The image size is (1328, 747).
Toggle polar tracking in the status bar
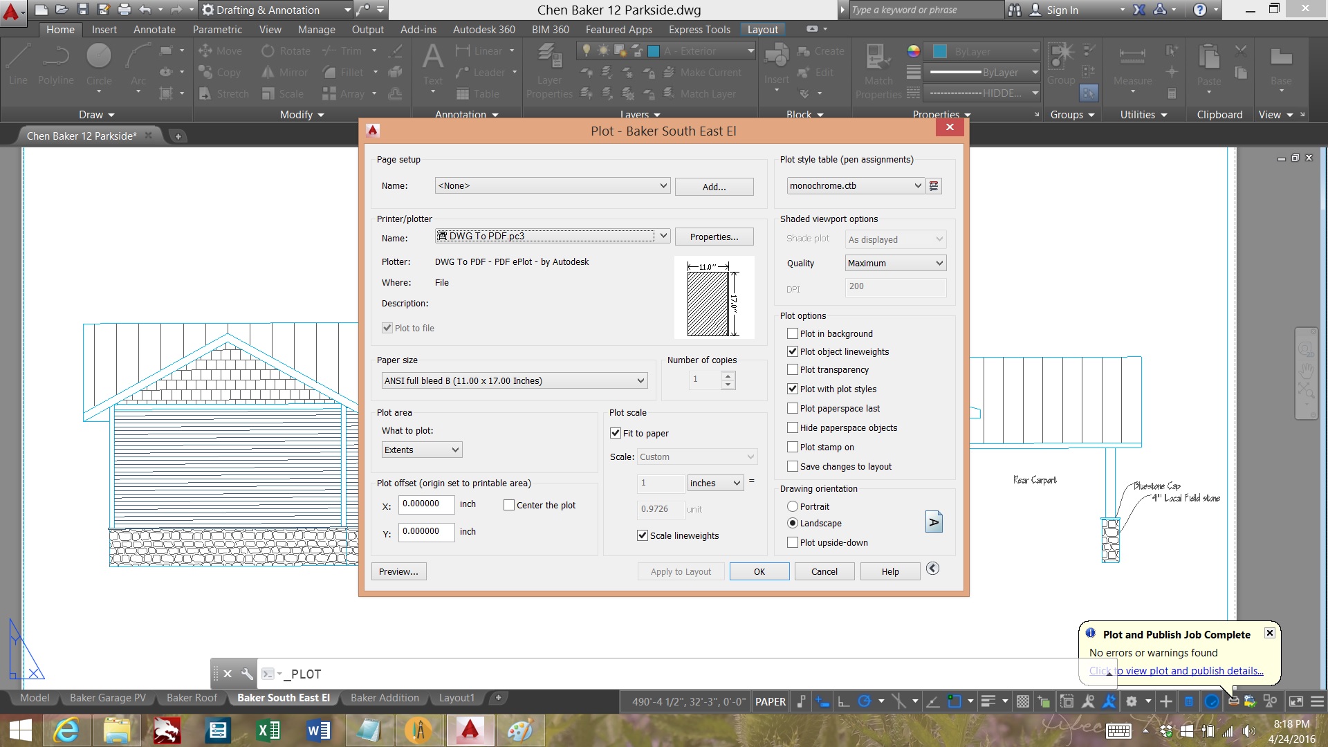point(864,701)
